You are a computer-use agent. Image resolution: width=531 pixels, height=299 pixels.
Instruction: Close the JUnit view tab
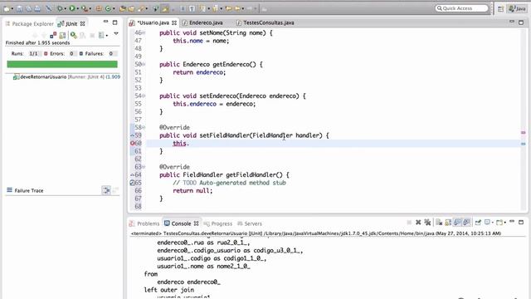point(83,24)
